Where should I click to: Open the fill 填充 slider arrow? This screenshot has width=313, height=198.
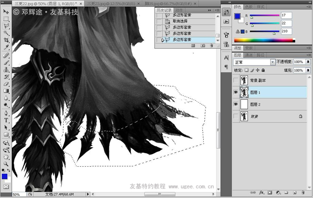[x=307, y=70]
